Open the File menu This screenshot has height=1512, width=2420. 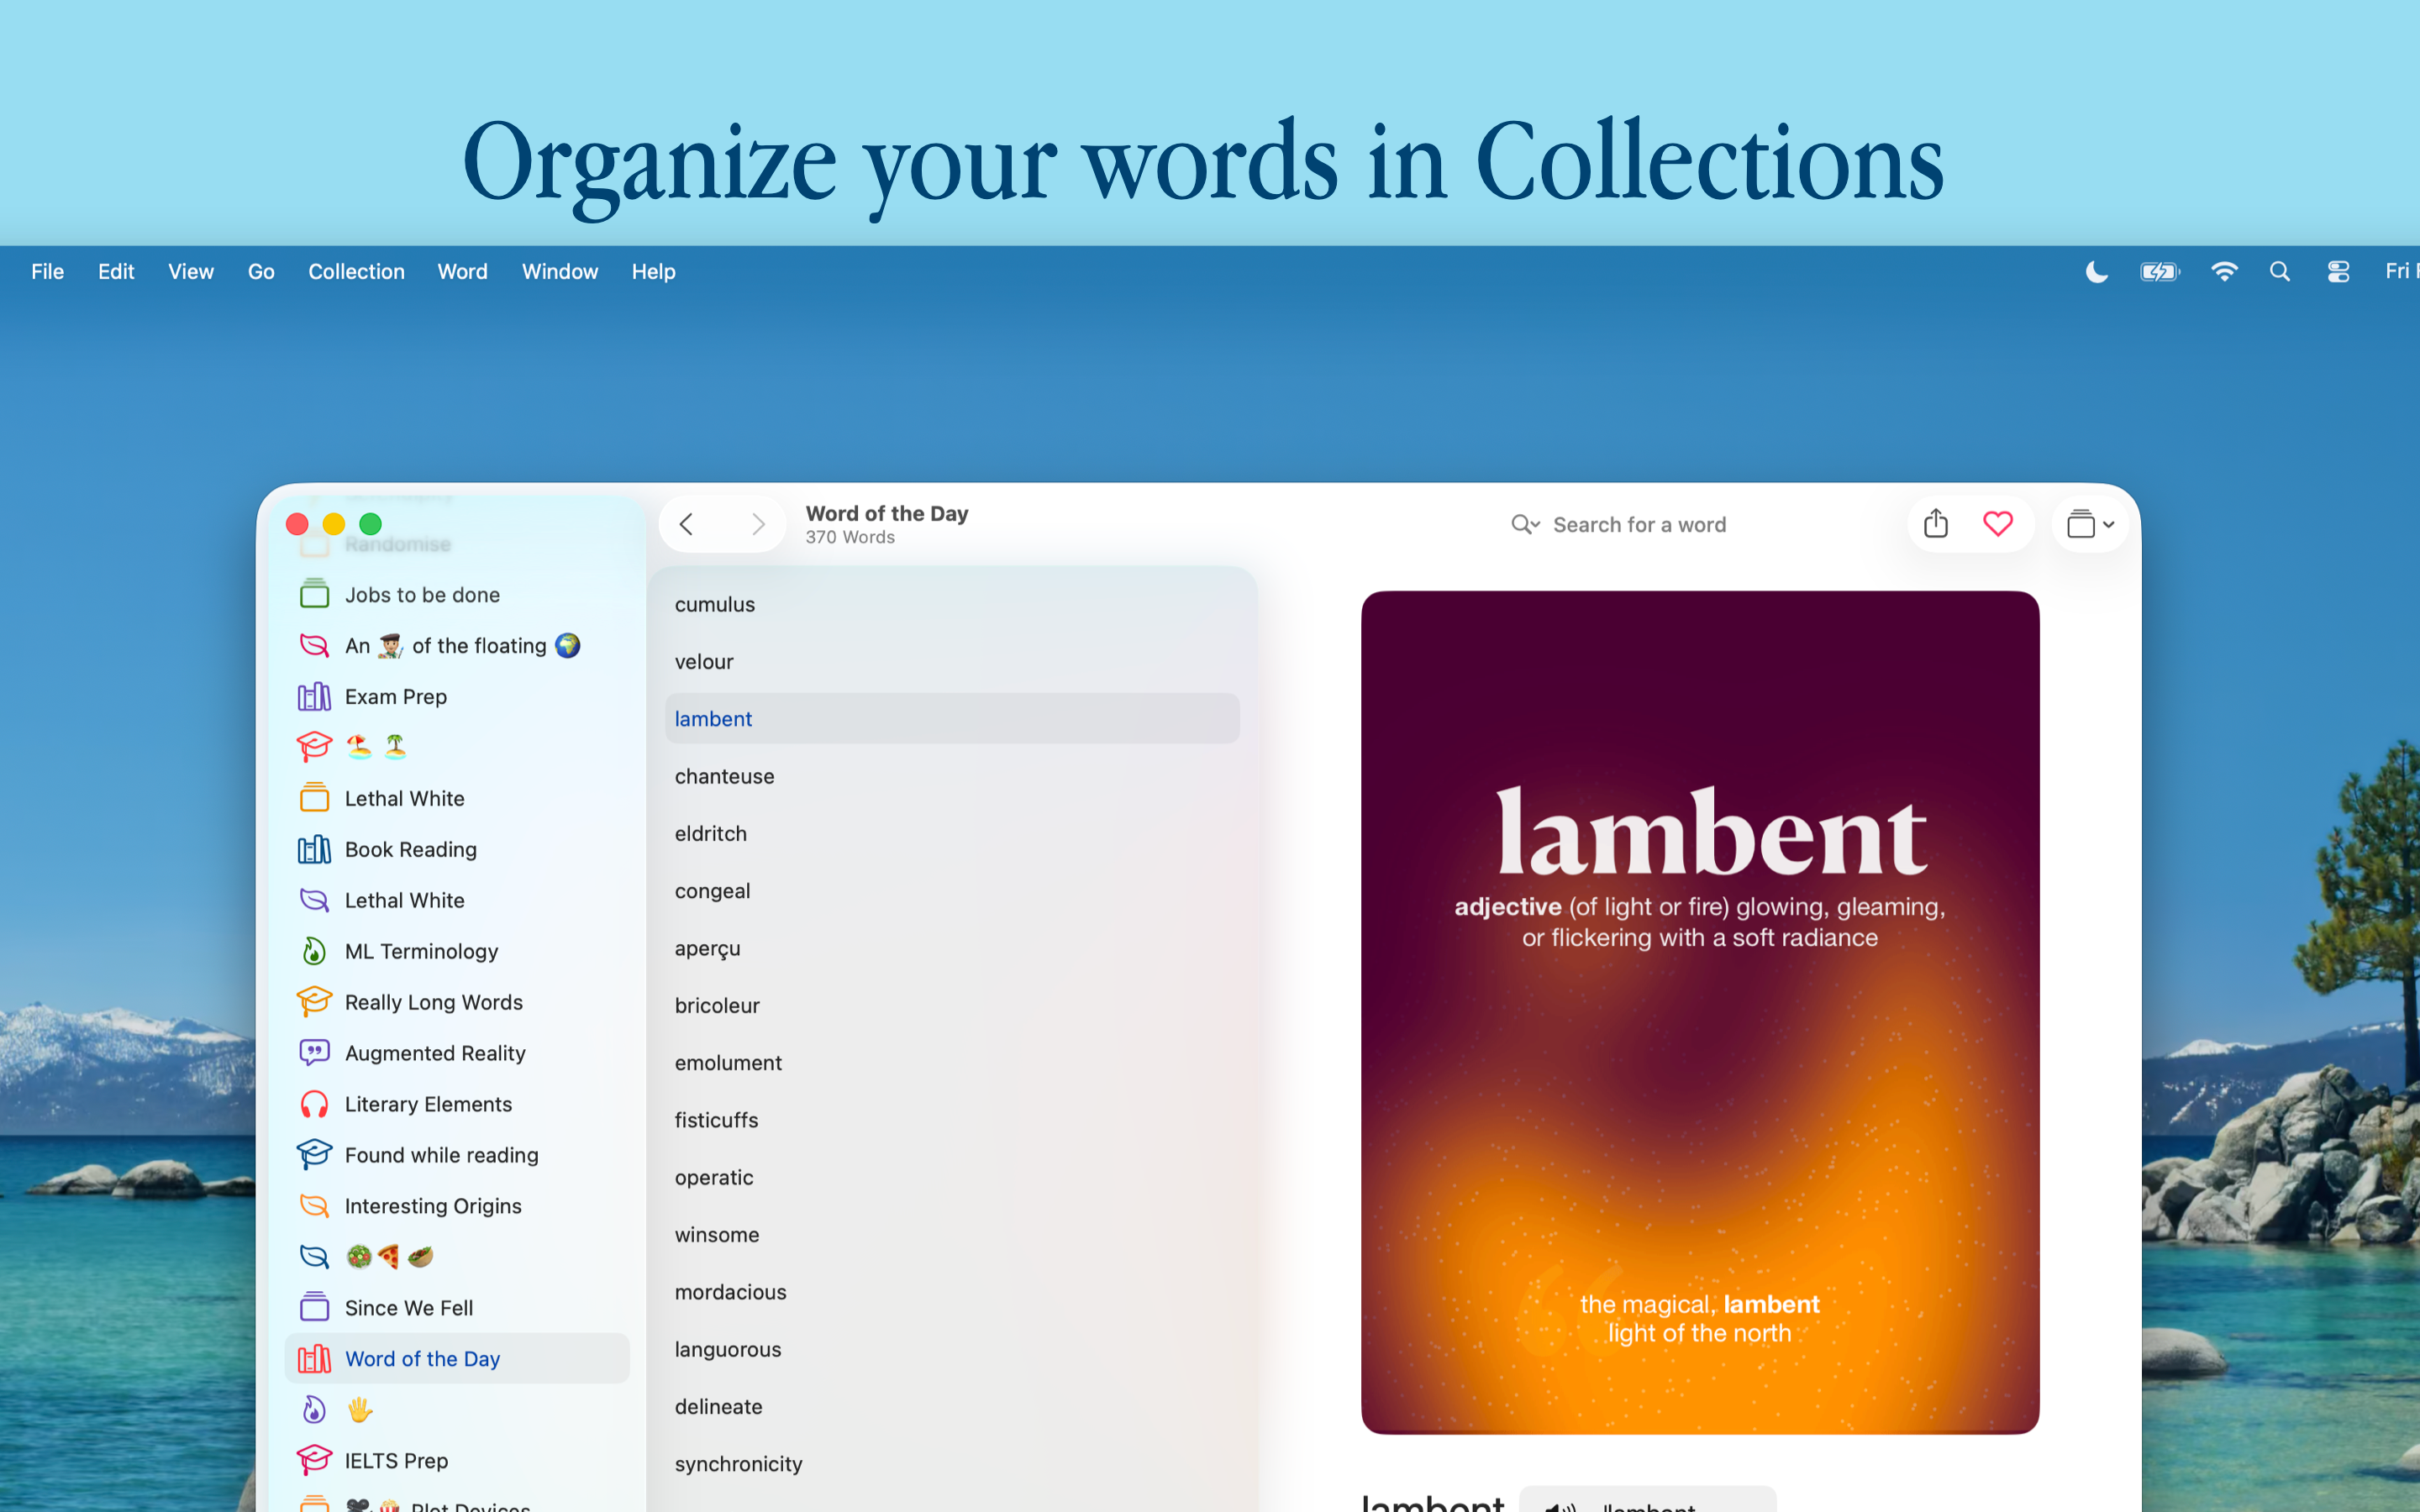coord(47,271)
